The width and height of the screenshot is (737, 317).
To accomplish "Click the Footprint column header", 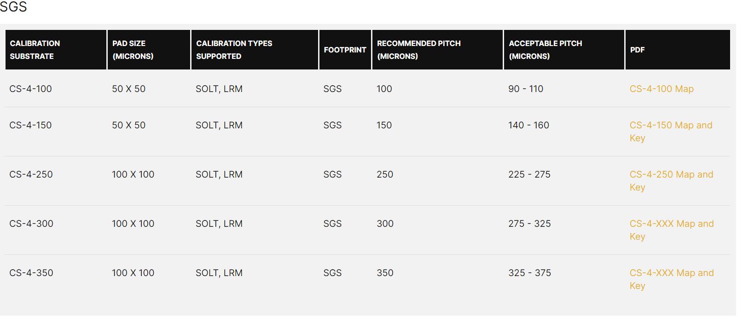I will coord(345,50).
